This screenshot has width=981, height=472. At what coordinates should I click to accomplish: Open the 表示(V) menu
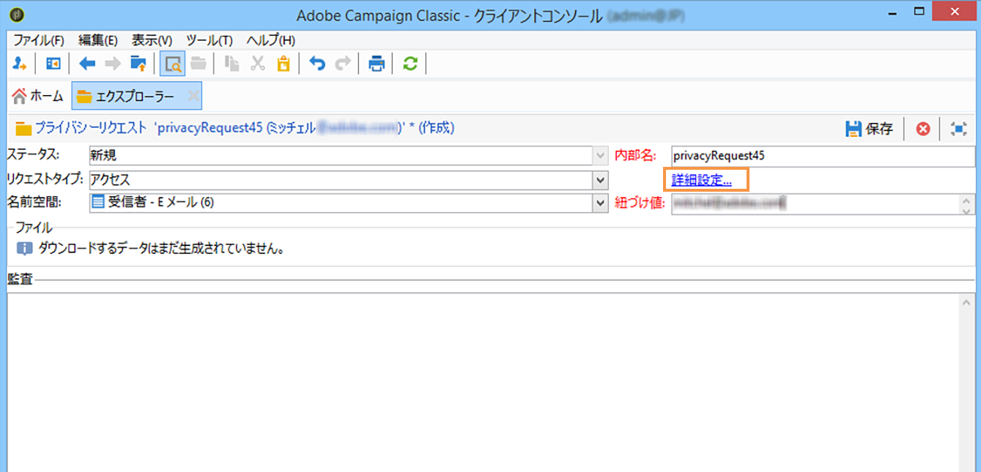click(x=152, y=40)
